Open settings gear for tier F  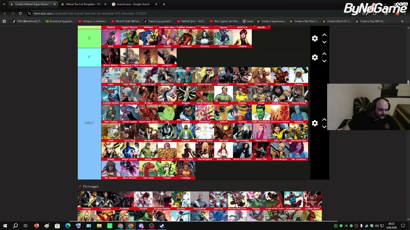pos(315,57)
